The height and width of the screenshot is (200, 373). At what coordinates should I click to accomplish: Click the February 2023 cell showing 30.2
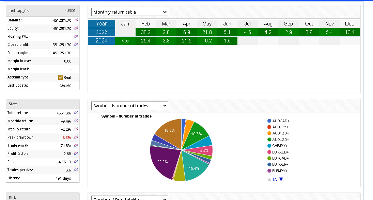click(x=145, y=32)
